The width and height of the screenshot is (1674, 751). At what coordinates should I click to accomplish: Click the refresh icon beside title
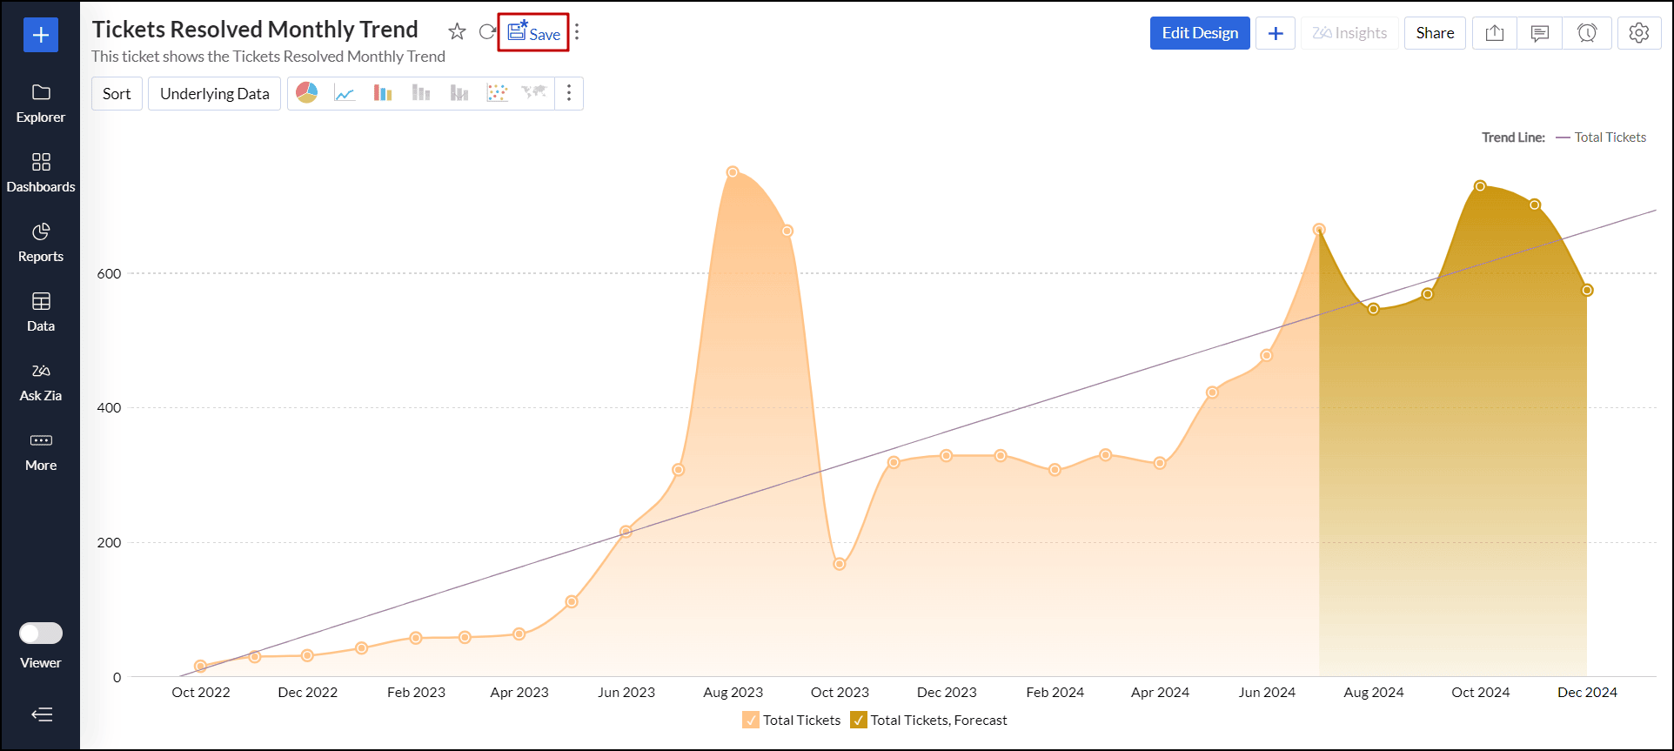pyautogui.click(x=487, y=32)
